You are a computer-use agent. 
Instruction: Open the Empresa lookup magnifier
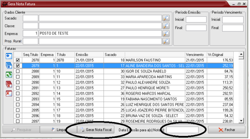coord(166,34)
